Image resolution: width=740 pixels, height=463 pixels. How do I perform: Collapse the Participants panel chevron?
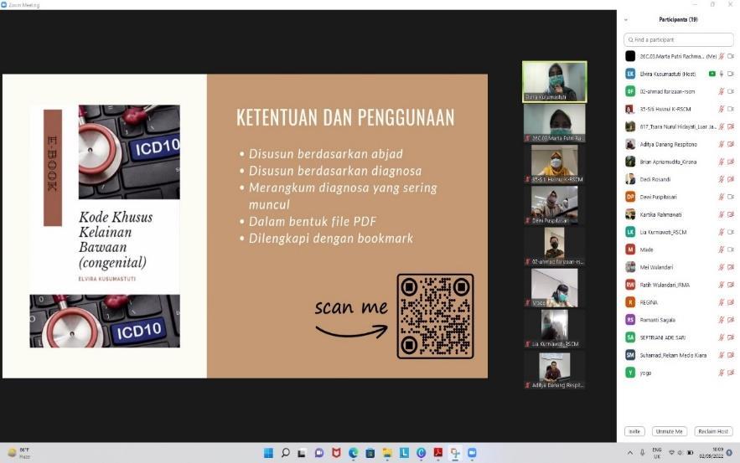[626, 20]
